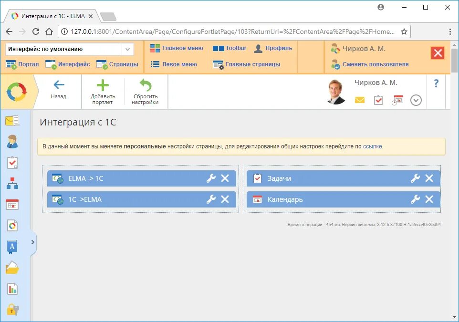Remove the ELMA -> 1C portlet
This screenshot has height=322, width=459.
225,178
